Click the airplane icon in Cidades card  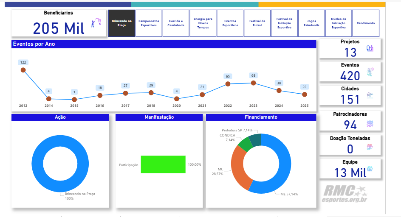pyautogui.click(x=370, y=95)
